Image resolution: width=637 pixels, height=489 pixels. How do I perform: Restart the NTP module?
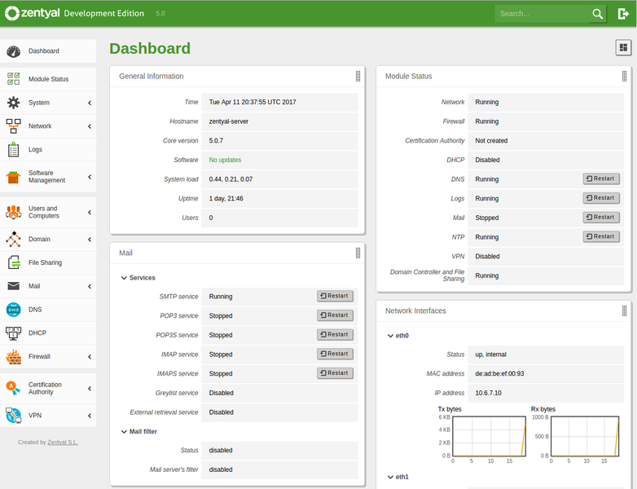point(601,236)
